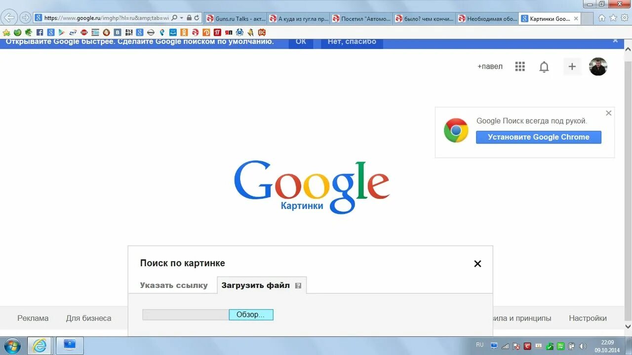This screenshot has width=632, height=355.
Task: Open the Facebook bookmark icon
Action: point(39,33)
